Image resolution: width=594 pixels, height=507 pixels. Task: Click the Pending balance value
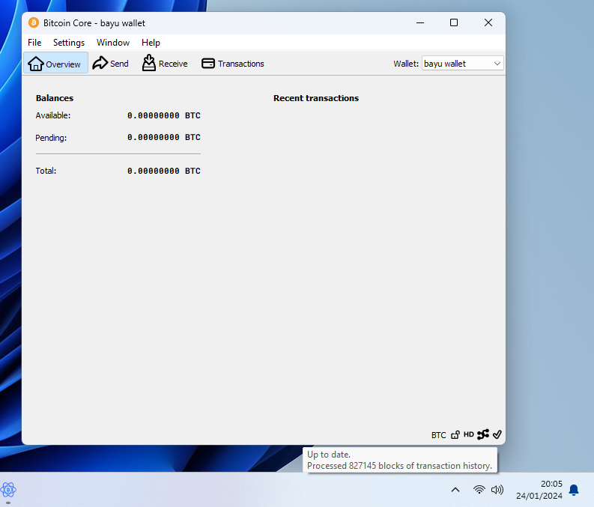point(163,138)
